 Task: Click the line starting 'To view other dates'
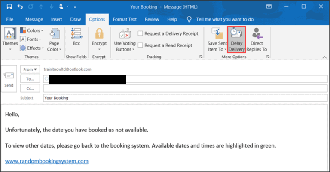[141, 145]
